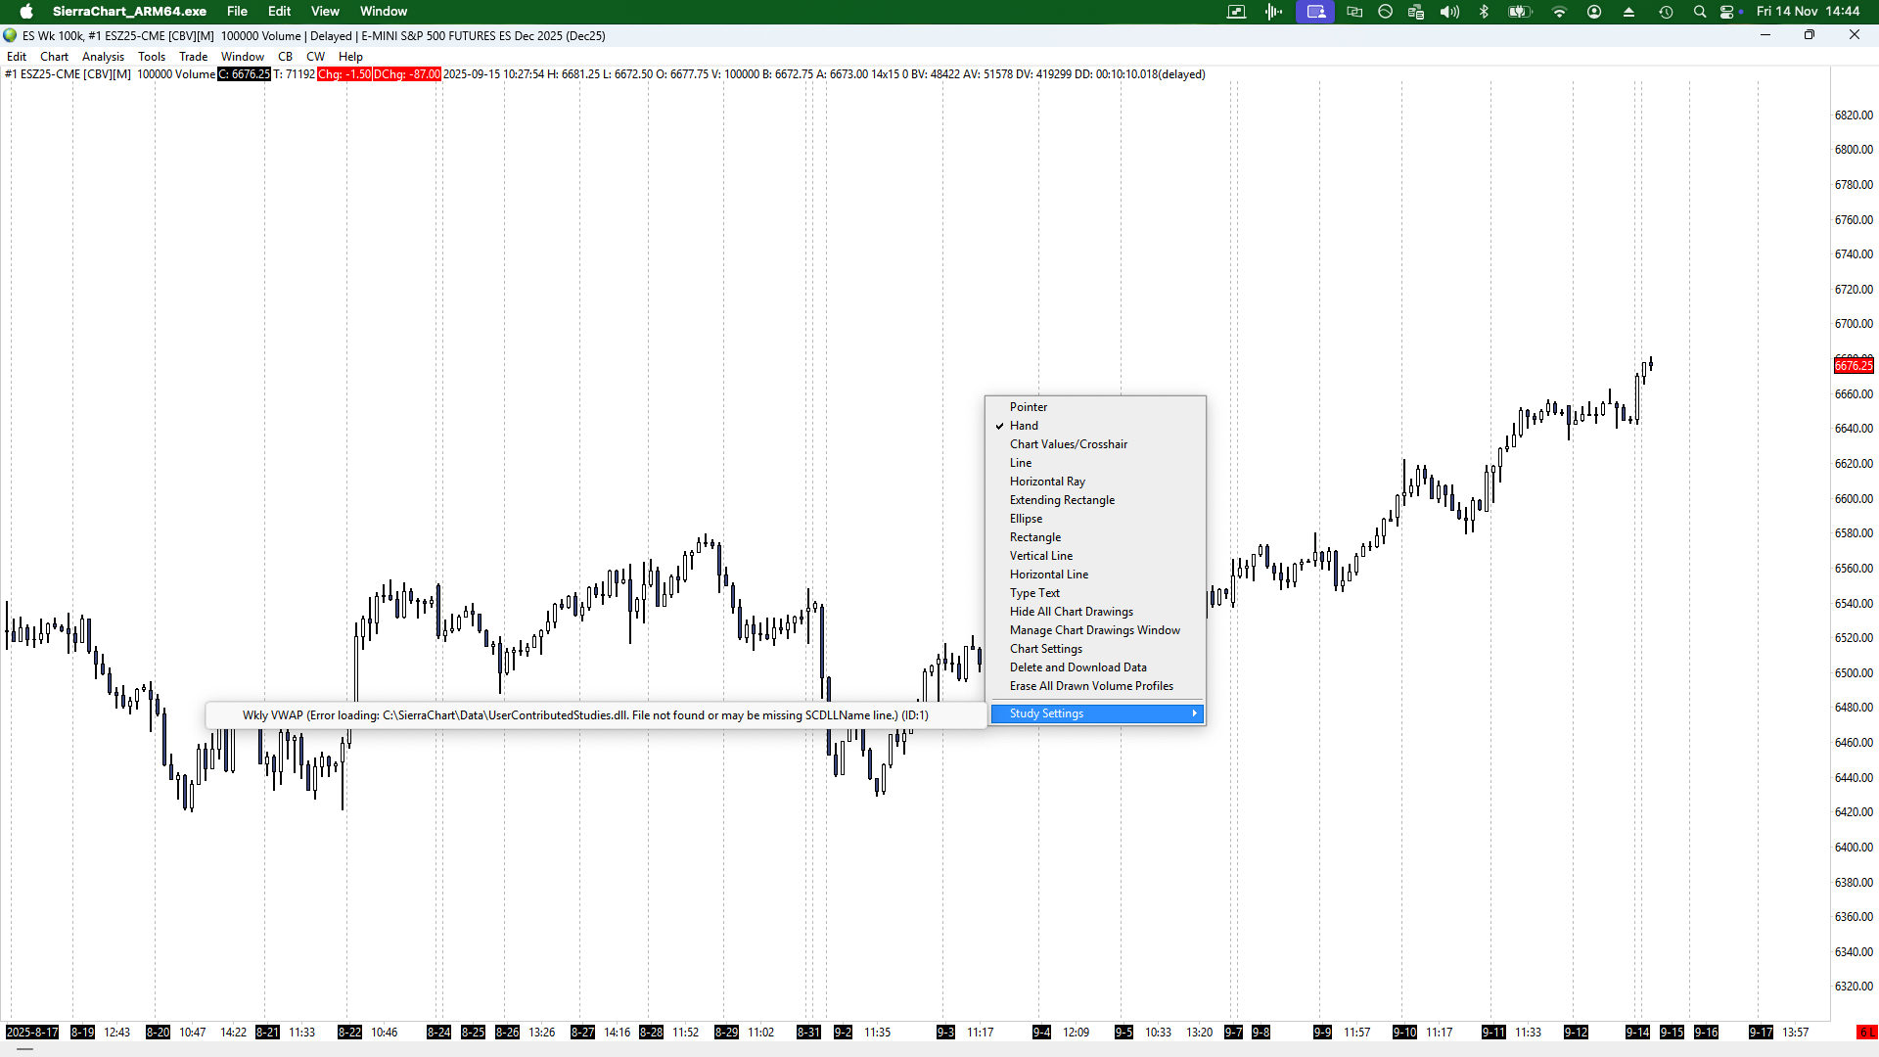Screen dimensions: 1879x1057
Task: Open Bluetooth status icon
Action: click(x=1484, y=12)
